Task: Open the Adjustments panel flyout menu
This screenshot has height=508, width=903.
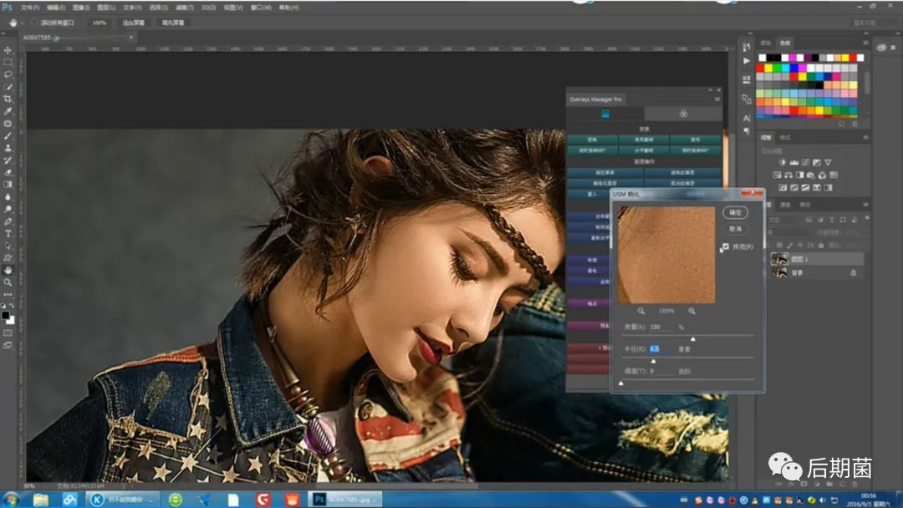Action: point(865,137)
